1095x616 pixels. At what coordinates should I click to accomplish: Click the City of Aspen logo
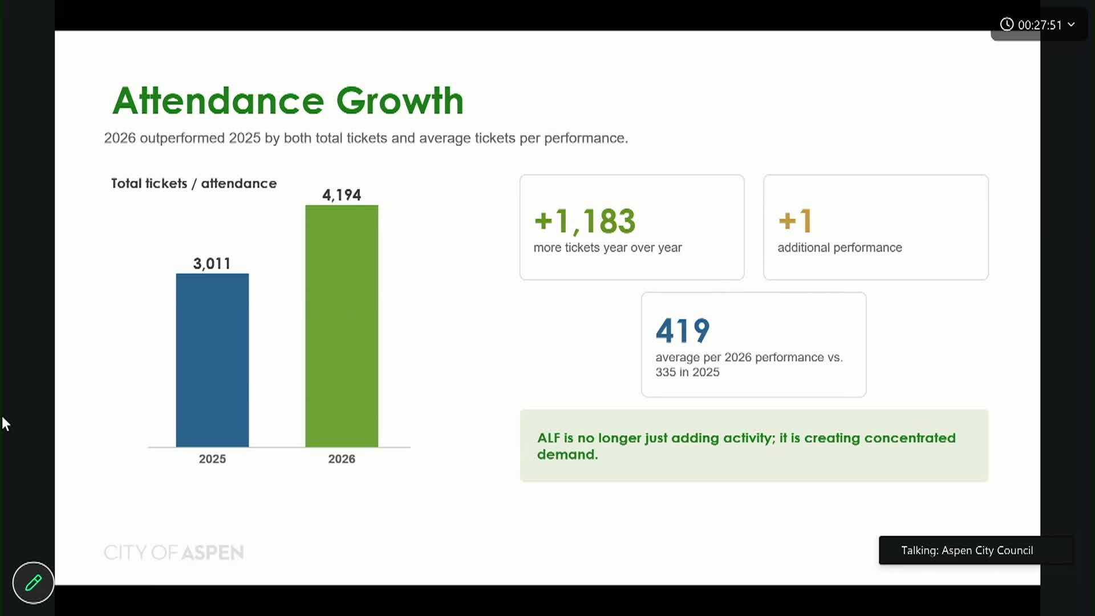click(x=174, y=552)
